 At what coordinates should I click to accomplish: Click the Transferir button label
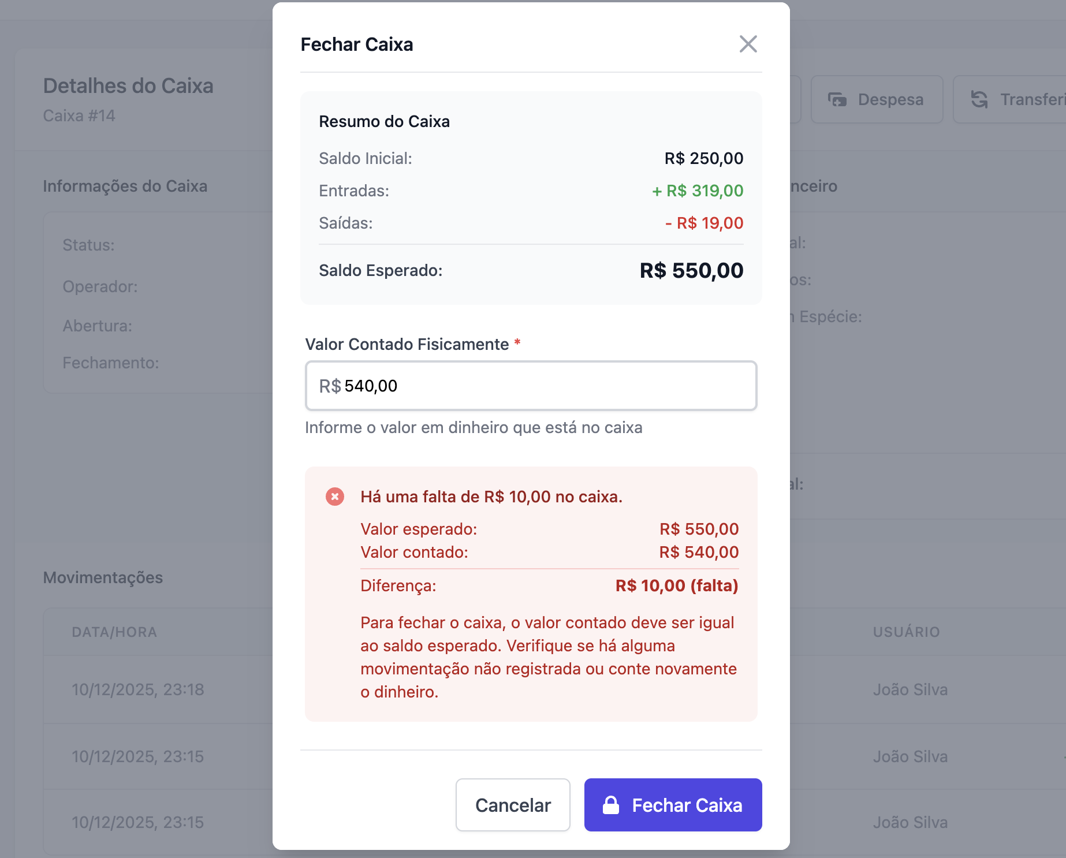tap(1032, 99)
